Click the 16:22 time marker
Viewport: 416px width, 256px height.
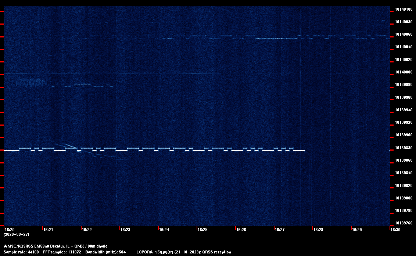coord(87,230)
